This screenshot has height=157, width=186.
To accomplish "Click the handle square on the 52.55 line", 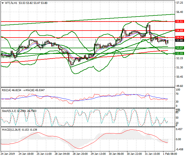I will tap(174, 54).
